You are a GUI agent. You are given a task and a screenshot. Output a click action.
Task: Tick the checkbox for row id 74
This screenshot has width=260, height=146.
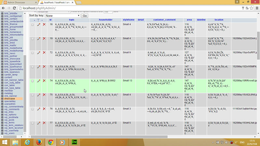(32, 81)
